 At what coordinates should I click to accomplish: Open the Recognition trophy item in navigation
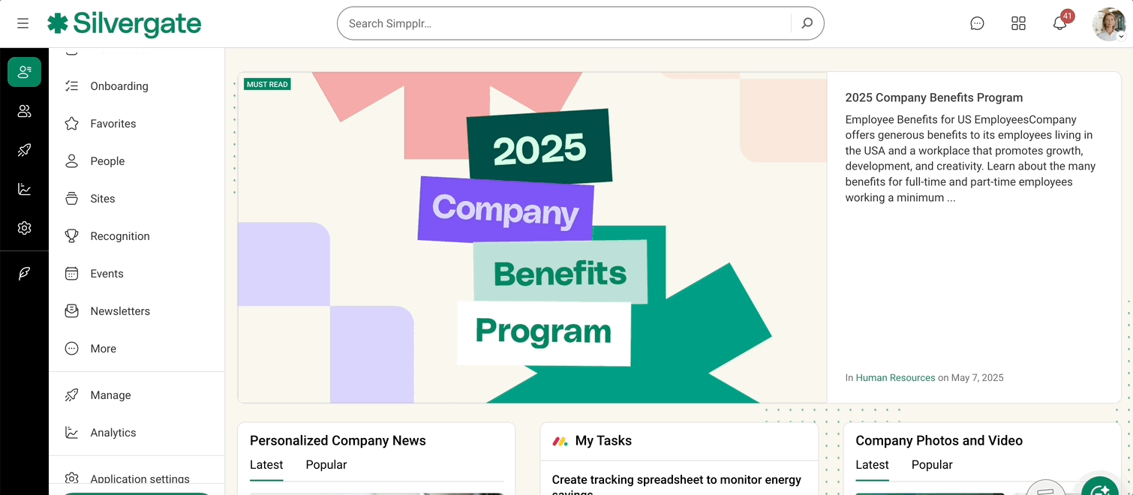coord(120,235)
